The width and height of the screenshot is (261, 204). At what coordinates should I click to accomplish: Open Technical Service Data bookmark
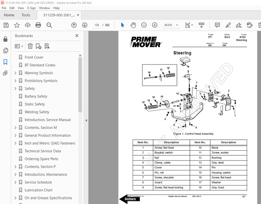click(x=43, y=151)
